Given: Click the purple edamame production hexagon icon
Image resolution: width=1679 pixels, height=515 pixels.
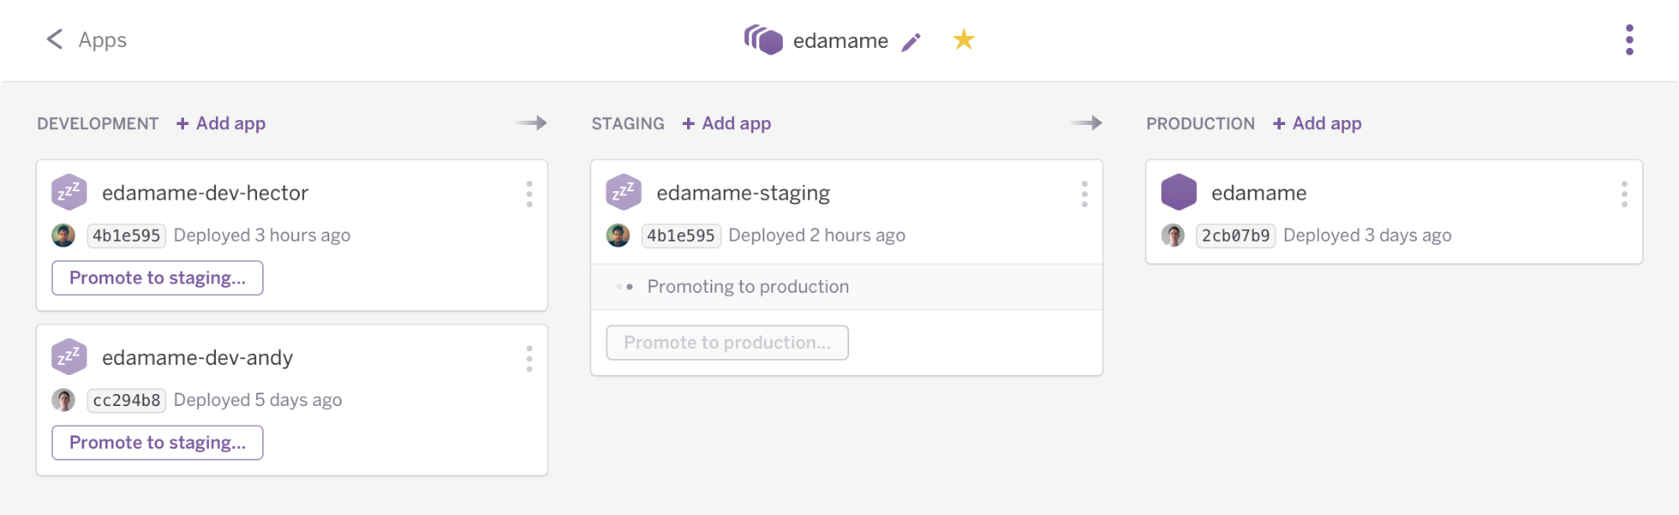Looking at the screenshot, I should [x=1179, y=191].
